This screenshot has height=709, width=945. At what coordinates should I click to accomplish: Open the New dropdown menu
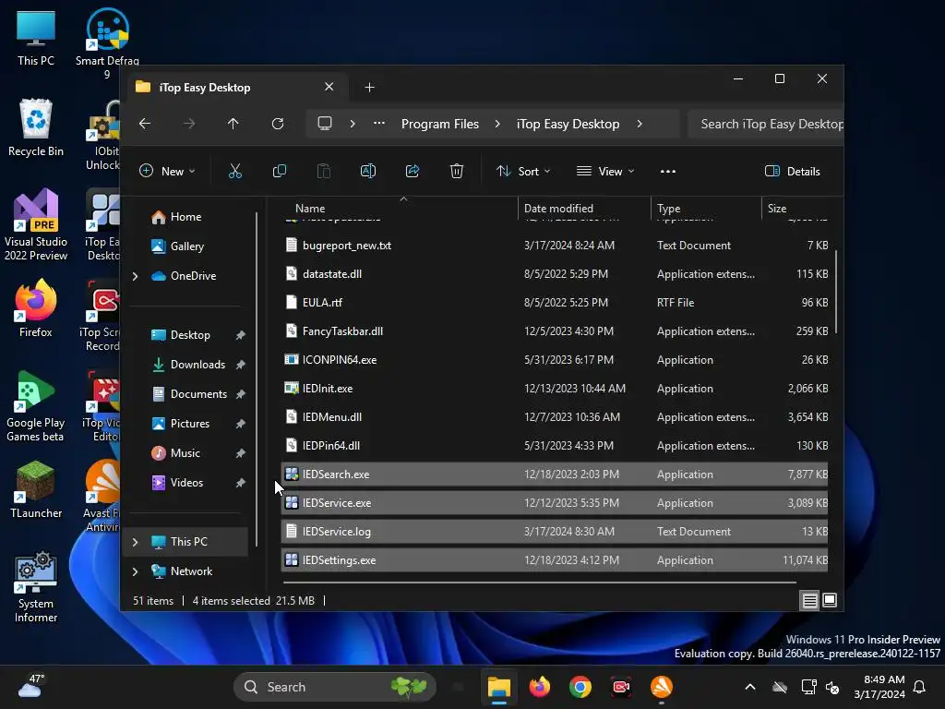coord(167,171)
